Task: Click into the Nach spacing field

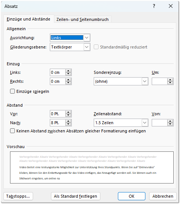Action: point(58,123)
